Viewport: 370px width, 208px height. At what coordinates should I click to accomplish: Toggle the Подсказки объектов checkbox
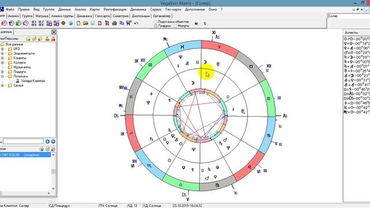156,22
